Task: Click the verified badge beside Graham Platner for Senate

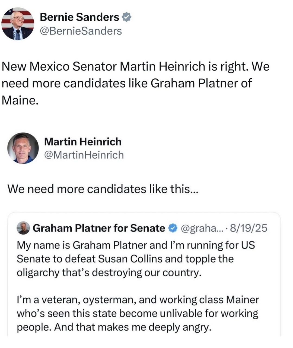Action: click(x=173, y=228)
